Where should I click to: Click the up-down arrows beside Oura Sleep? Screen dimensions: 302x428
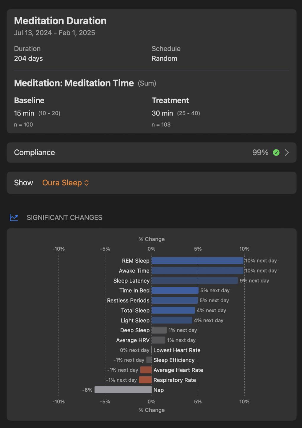point(87,183)
